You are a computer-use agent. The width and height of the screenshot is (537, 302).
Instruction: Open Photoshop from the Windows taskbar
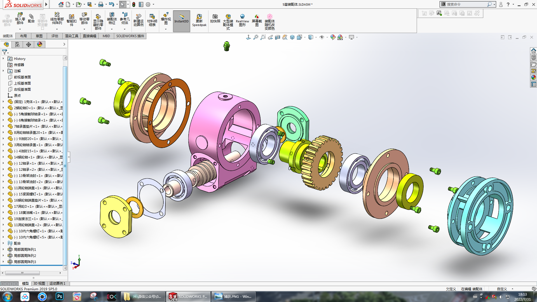[x=59, y=296]
